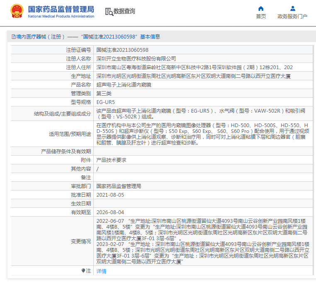Select the category value 第三类
The width and height of the screenshot is (316, 282).
pos(104,94)
